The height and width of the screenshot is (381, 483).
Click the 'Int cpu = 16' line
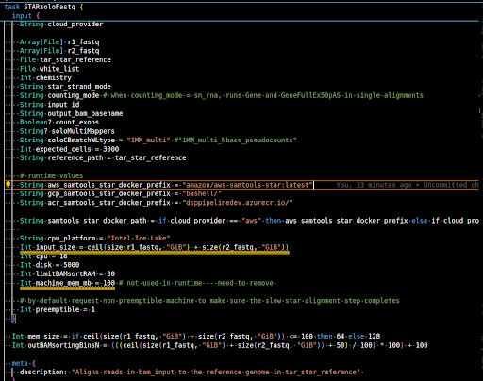(43, 257)
